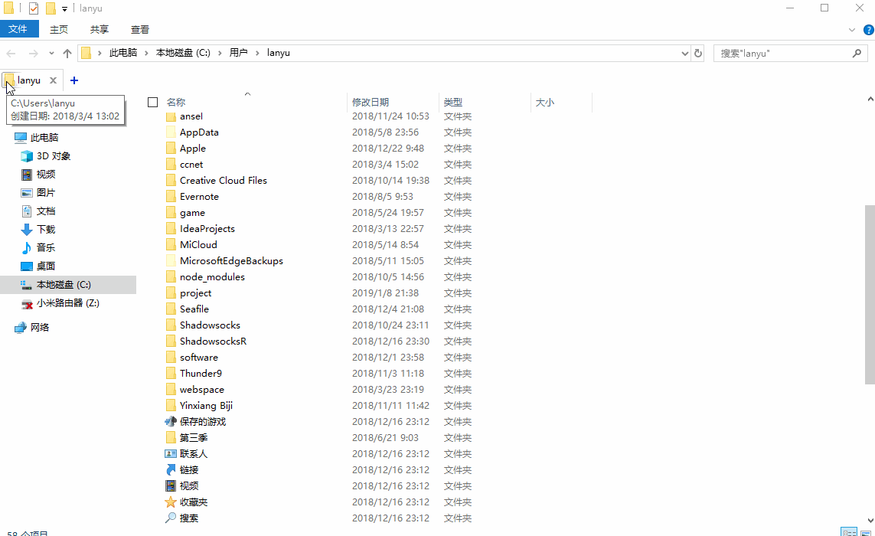
Task: Switch to the 共享 ribbon tab
Action: [x=100, y=30]
